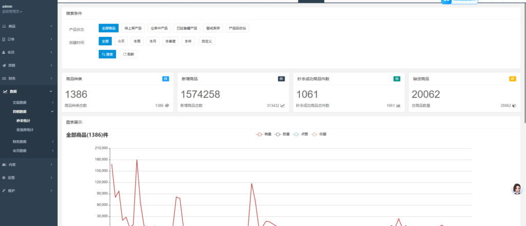Open the customer service avatar chat

pos(517,189)
